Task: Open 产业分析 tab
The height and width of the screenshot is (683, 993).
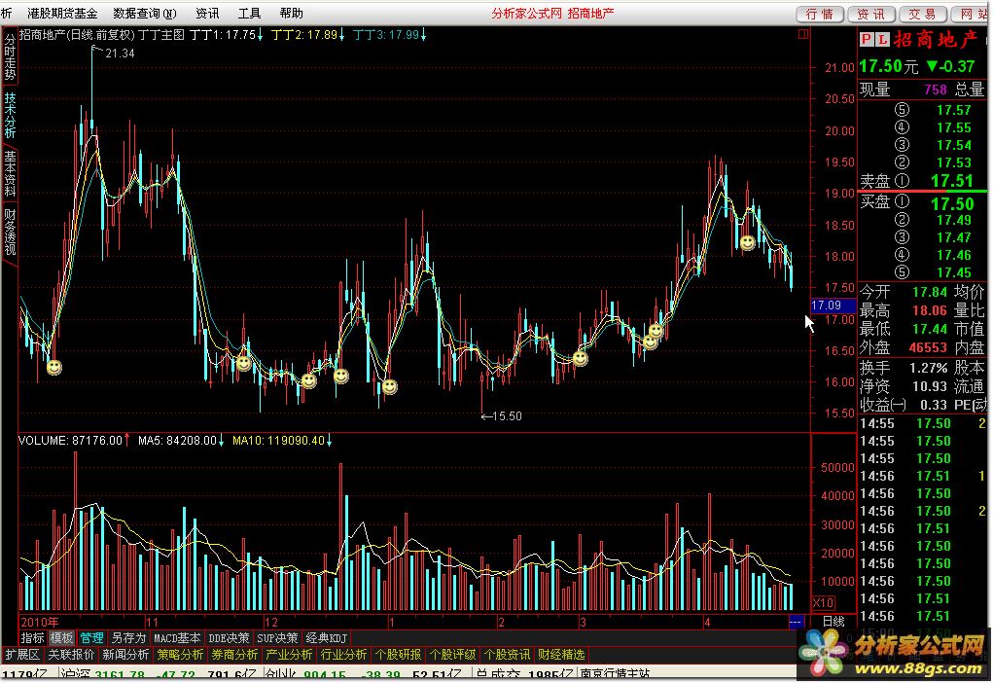Action: (x=290, y=655)
